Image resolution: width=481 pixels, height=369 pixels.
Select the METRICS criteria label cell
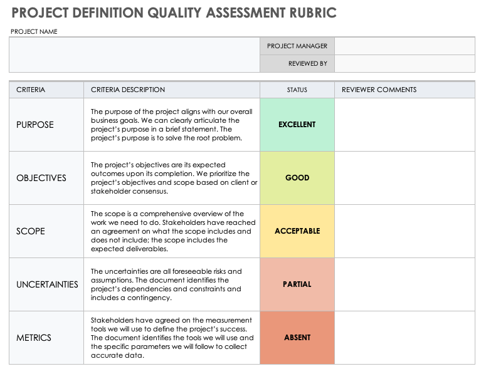(46, 338)
